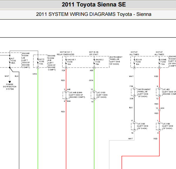Click the 2011 Toyota Sienna SE title
Viewport: 176px width, 169px height.
point(94,5)
